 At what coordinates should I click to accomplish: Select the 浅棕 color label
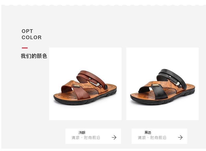82,132
